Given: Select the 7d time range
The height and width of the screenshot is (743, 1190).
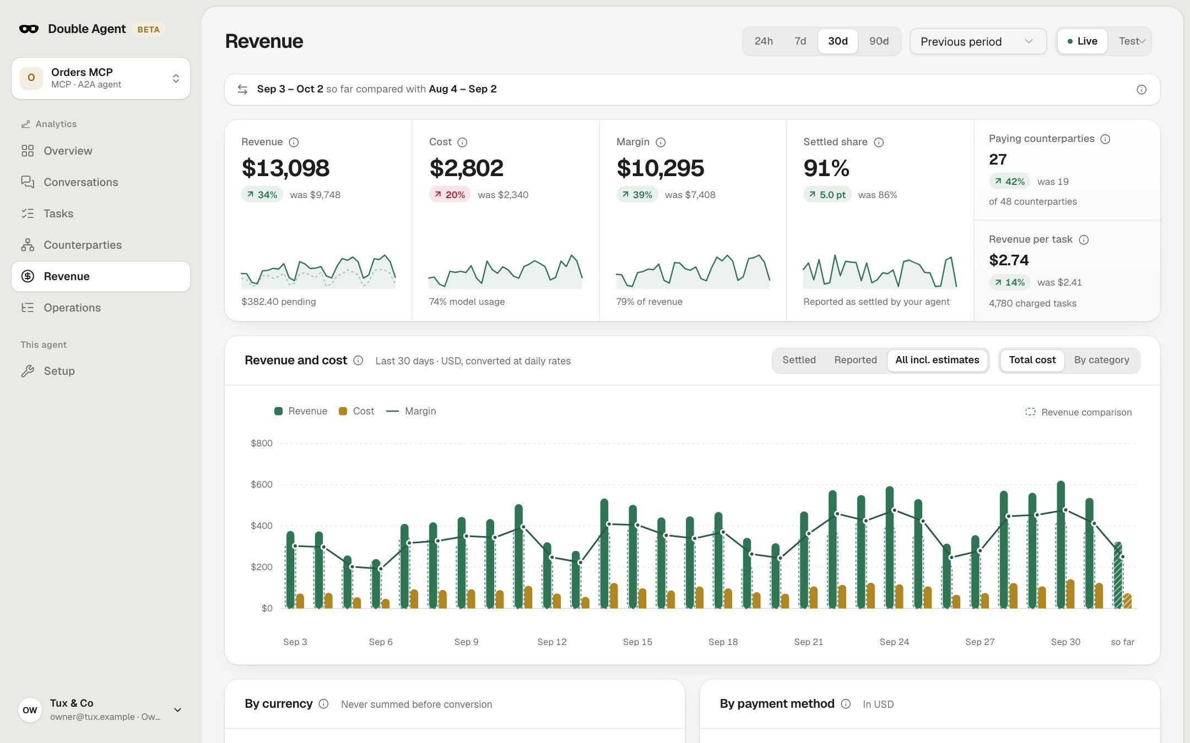Looking at the screenshot, I should (800, 41).
